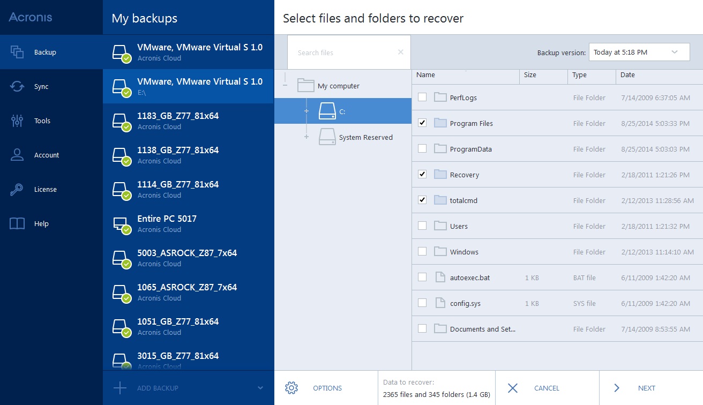703x405 pixels.
Task: Open the Add Backup dropdown arrow
Action: [260, 388]
